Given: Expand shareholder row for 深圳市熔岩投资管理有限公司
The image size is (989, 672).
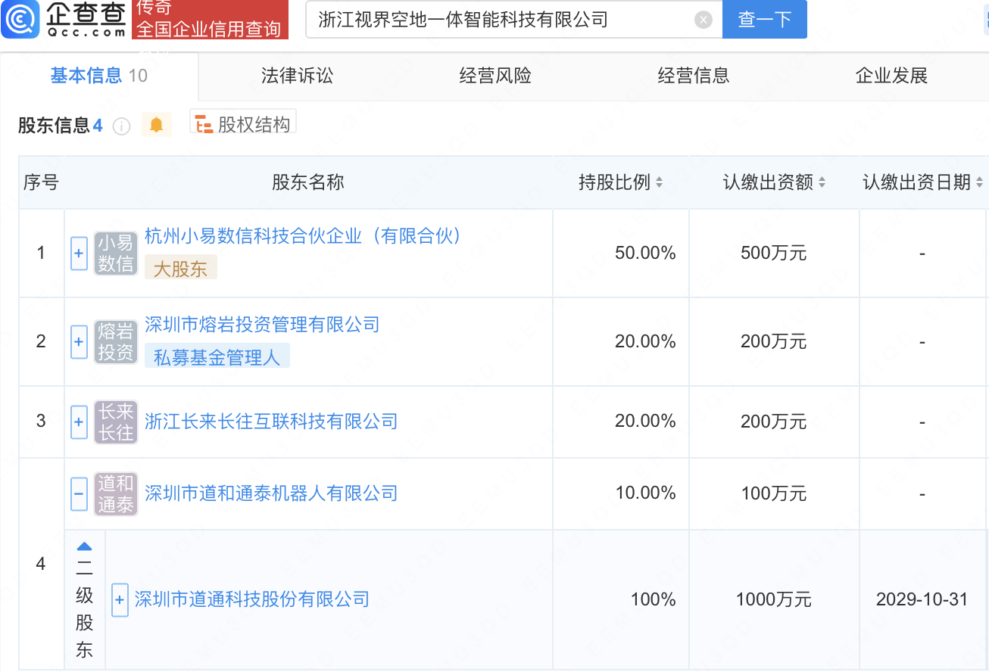Looking at the screenshot, I should (79, 342).
